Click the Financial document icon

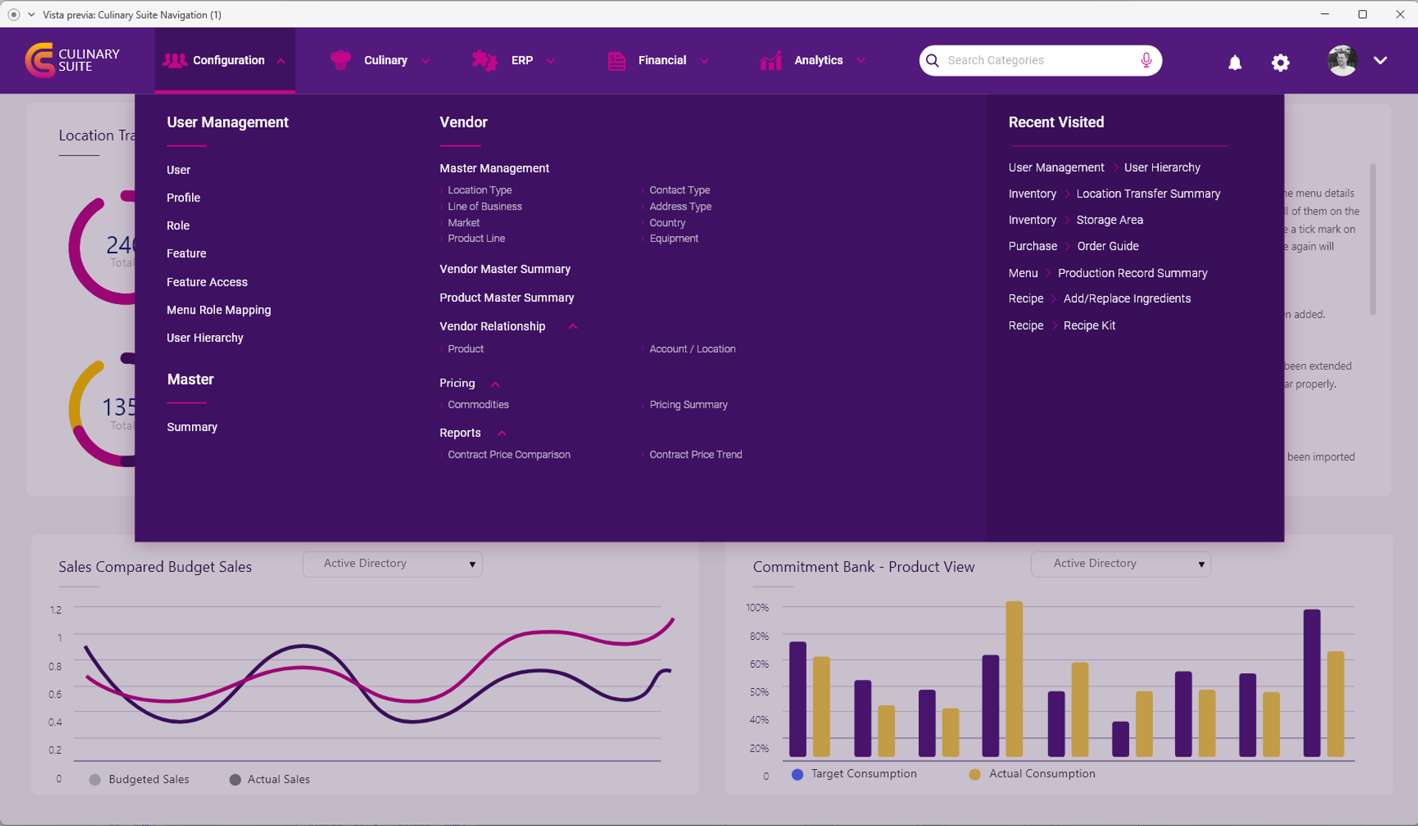click(x=617, y=61)
